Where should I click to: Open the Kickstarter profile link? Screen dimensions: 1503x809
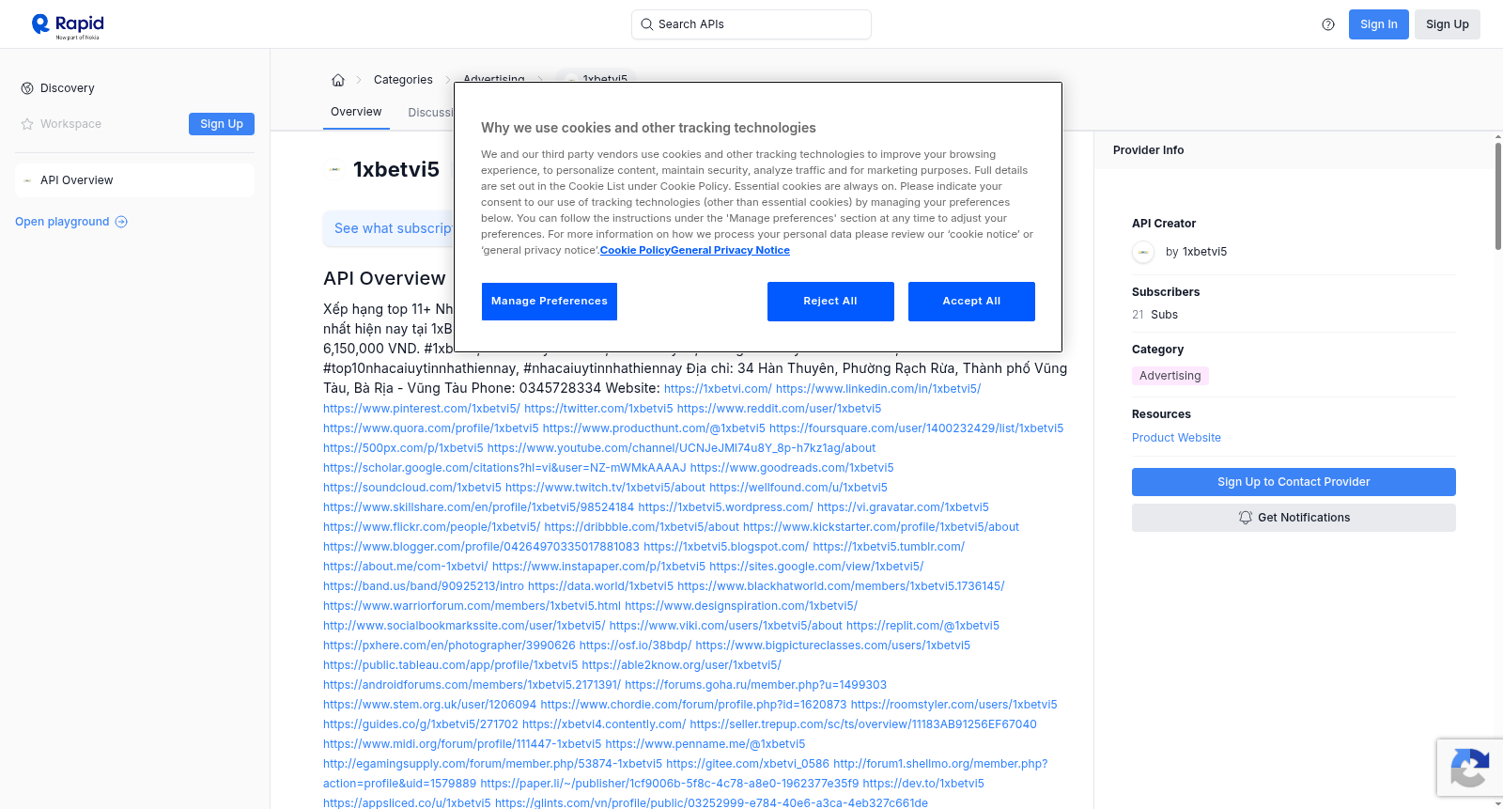[881, 527]
